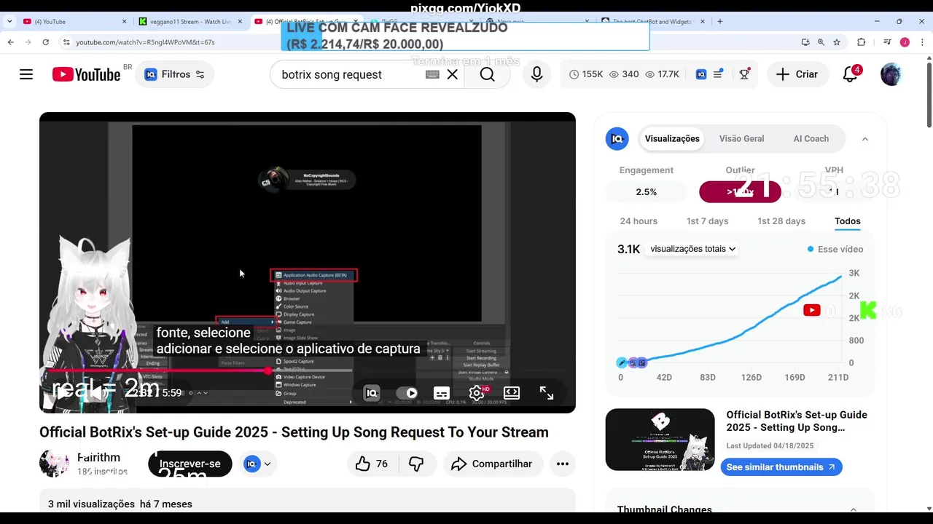
Task: Click 'See similar thumbnails' button
Action: pyautogui.click(x=781, y=467)
